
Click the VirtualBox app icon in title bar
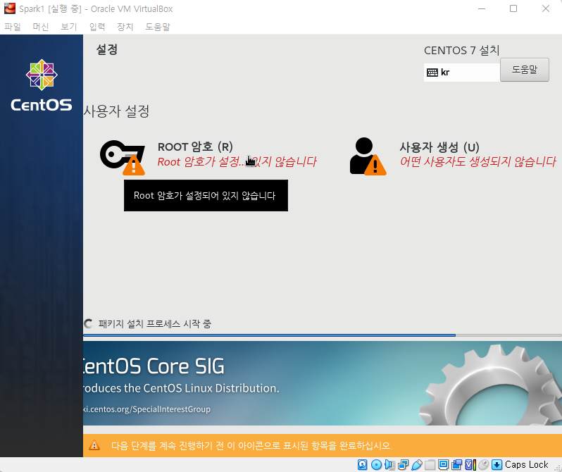pyautogui.click(x=10, y=8)
